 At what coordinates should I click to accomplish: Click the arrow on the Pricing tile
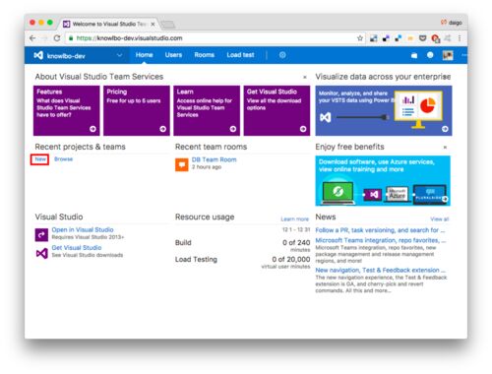[x=162, y=129]
